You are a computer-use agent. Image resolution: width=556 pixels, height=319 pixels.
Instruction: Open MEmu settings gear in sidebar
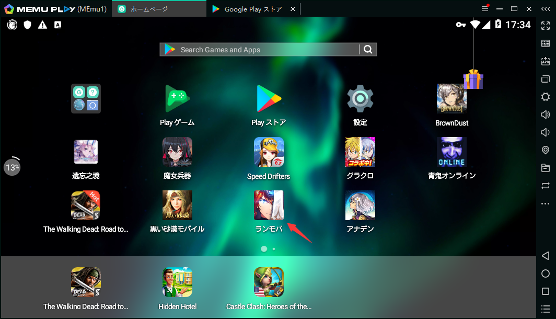tap(546, 97)
